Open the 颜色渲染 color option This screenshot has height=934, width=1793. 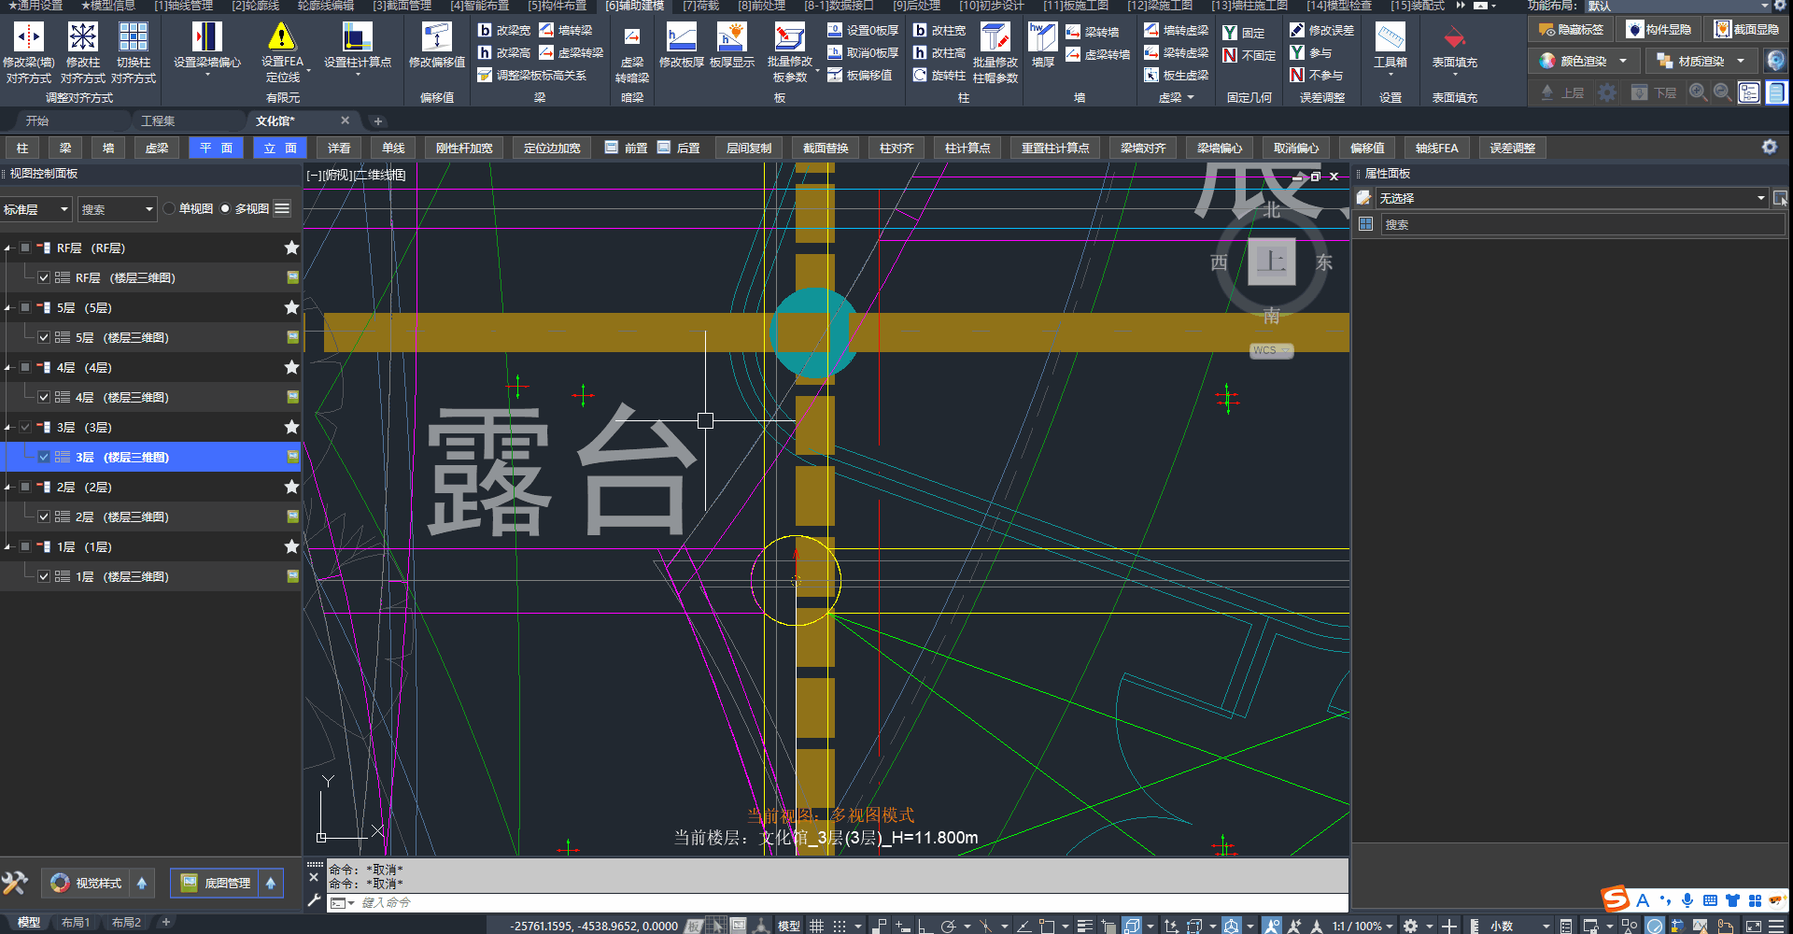coord(1583,61)
